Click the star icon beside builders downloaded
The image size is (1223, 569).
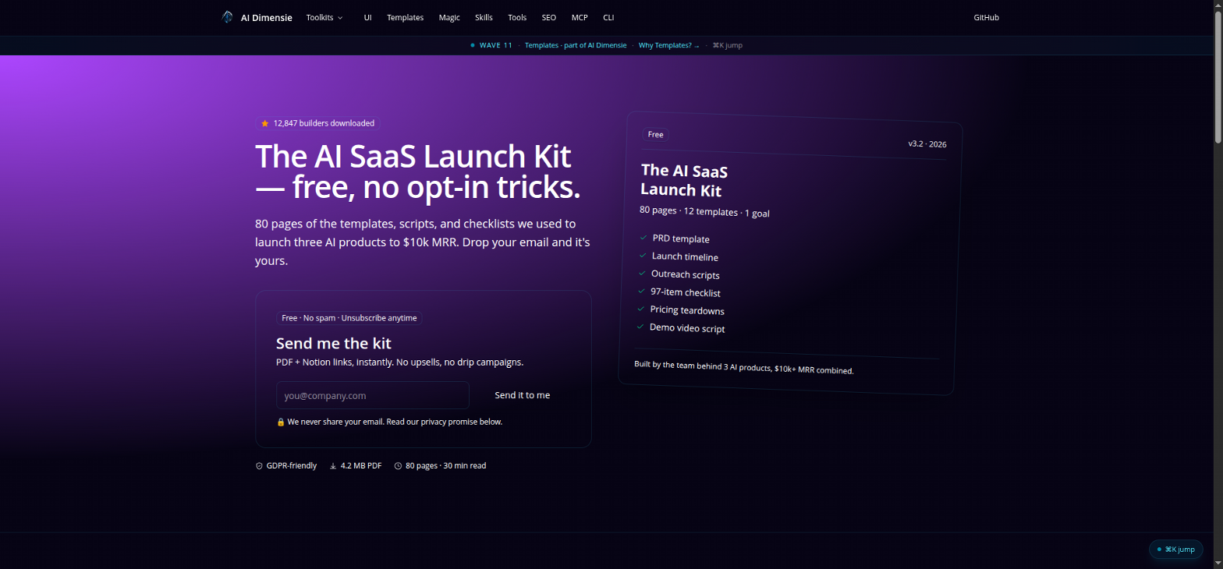click(x=265, y=123)
